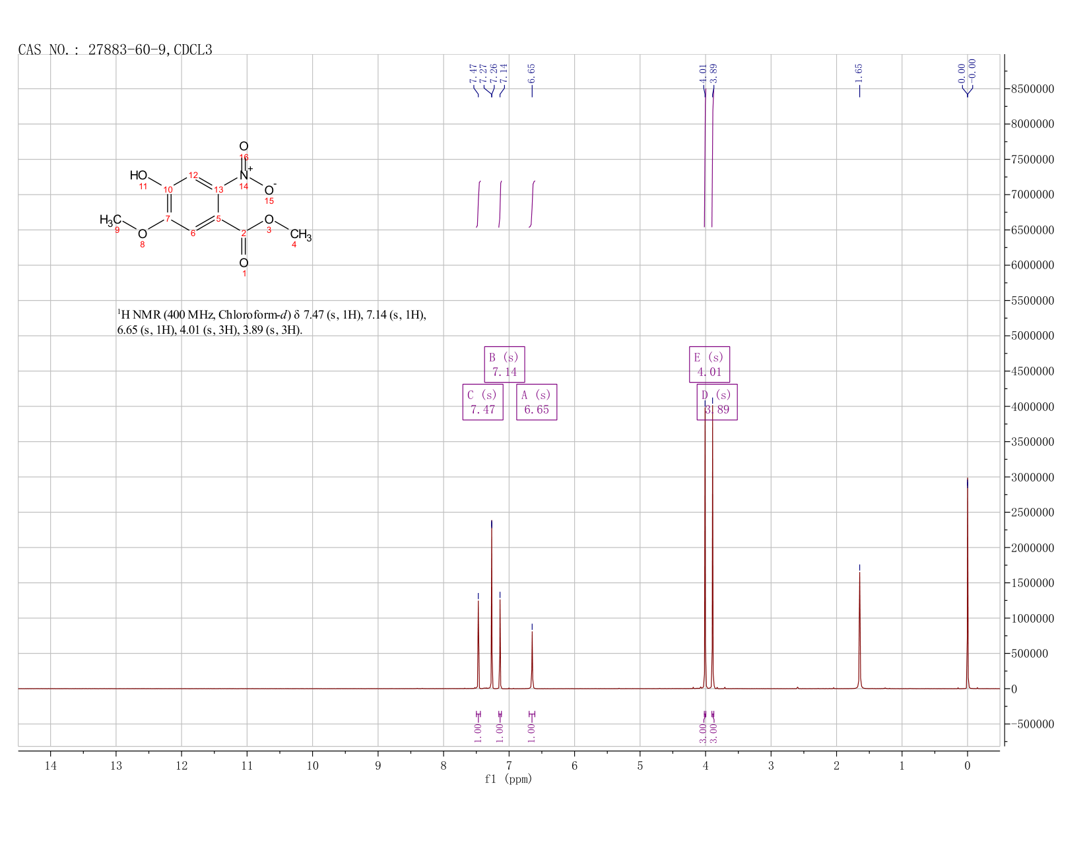
Task: Click the HO group in the structure
Action: coord(139,175)
